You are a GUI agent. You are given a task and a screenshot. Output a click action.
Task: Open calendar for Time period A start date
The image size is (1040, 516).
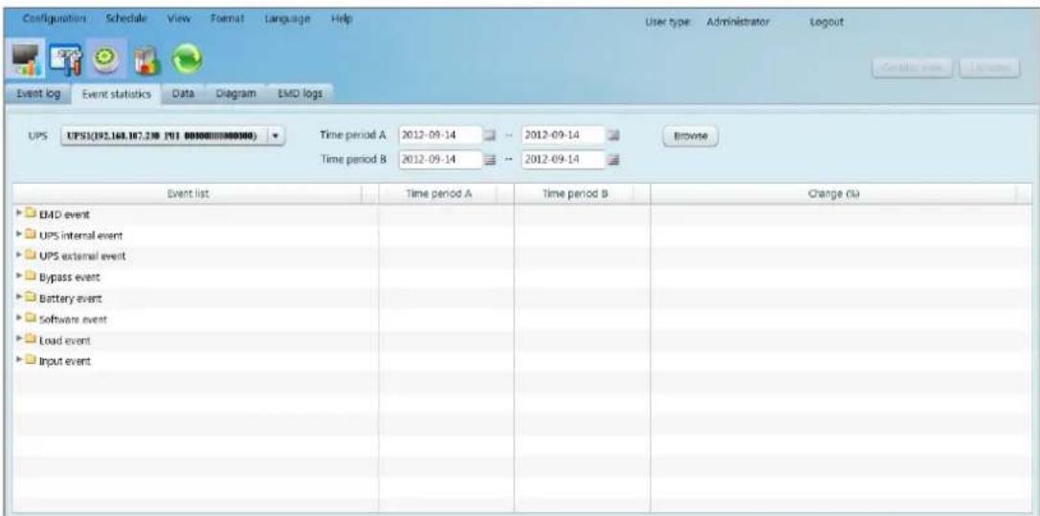point(490,136)
